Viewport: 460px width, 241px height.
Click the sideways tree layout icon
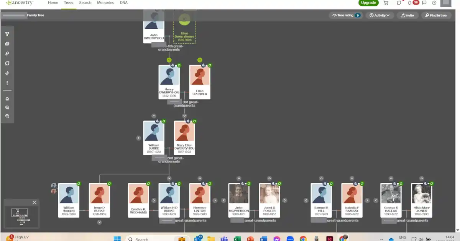click(x=7, y=73)
